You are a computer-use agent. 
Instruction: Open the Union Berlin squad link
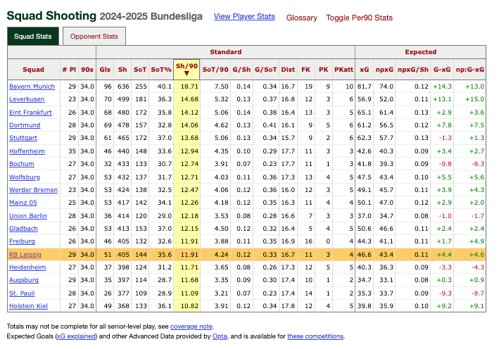pyautogui.click(x=28, y=216)
